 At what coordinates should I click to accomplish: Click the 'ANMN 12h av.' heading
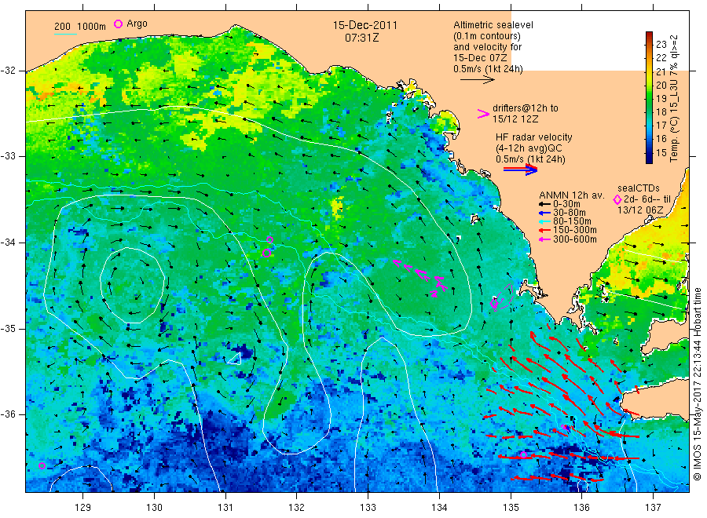[x=572, y=195]
